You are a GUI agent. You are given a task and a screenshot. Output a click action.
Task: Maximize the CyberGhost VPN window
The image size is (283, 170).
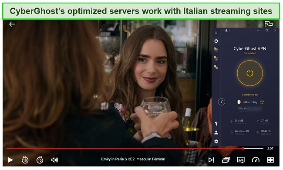[x=267, y=31]
